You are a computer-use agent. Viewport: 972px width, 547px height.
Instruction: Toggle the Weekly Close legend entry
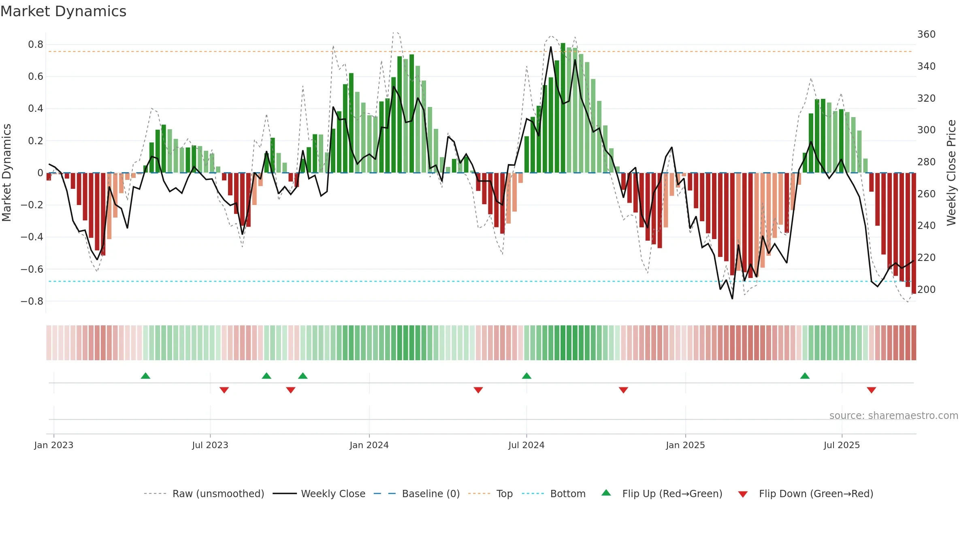[319, 494]
